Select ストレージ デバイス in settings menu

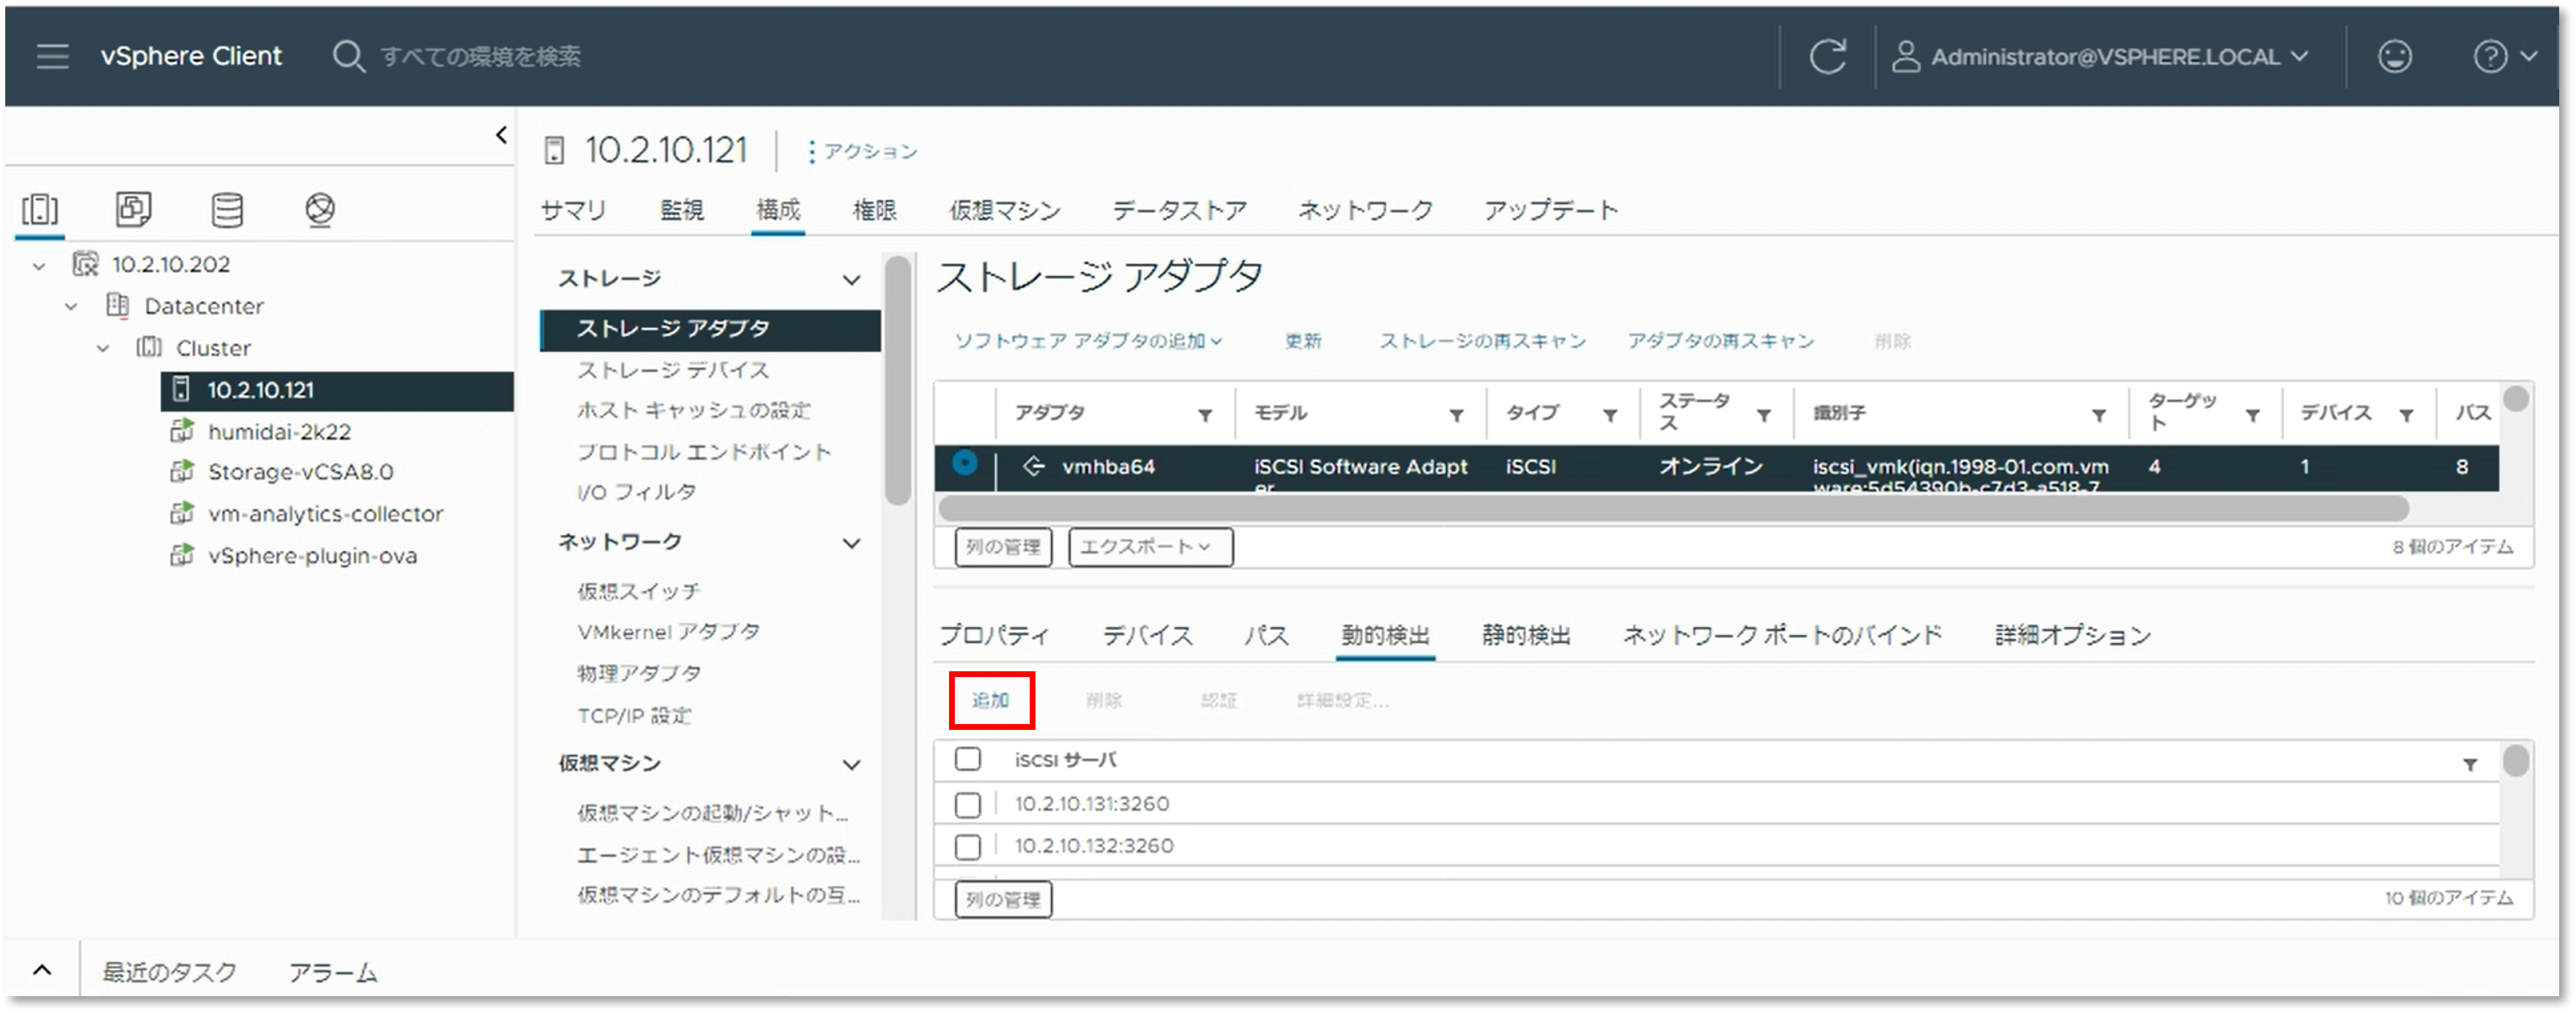[673, 370]
